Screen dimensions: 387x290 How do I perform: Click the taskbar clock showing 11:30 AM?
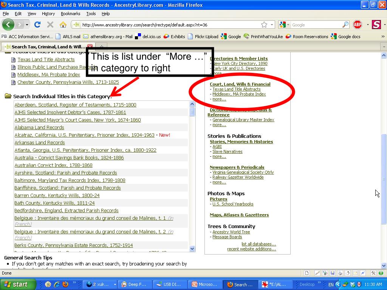pyautogui.click(x=373, y=284)
